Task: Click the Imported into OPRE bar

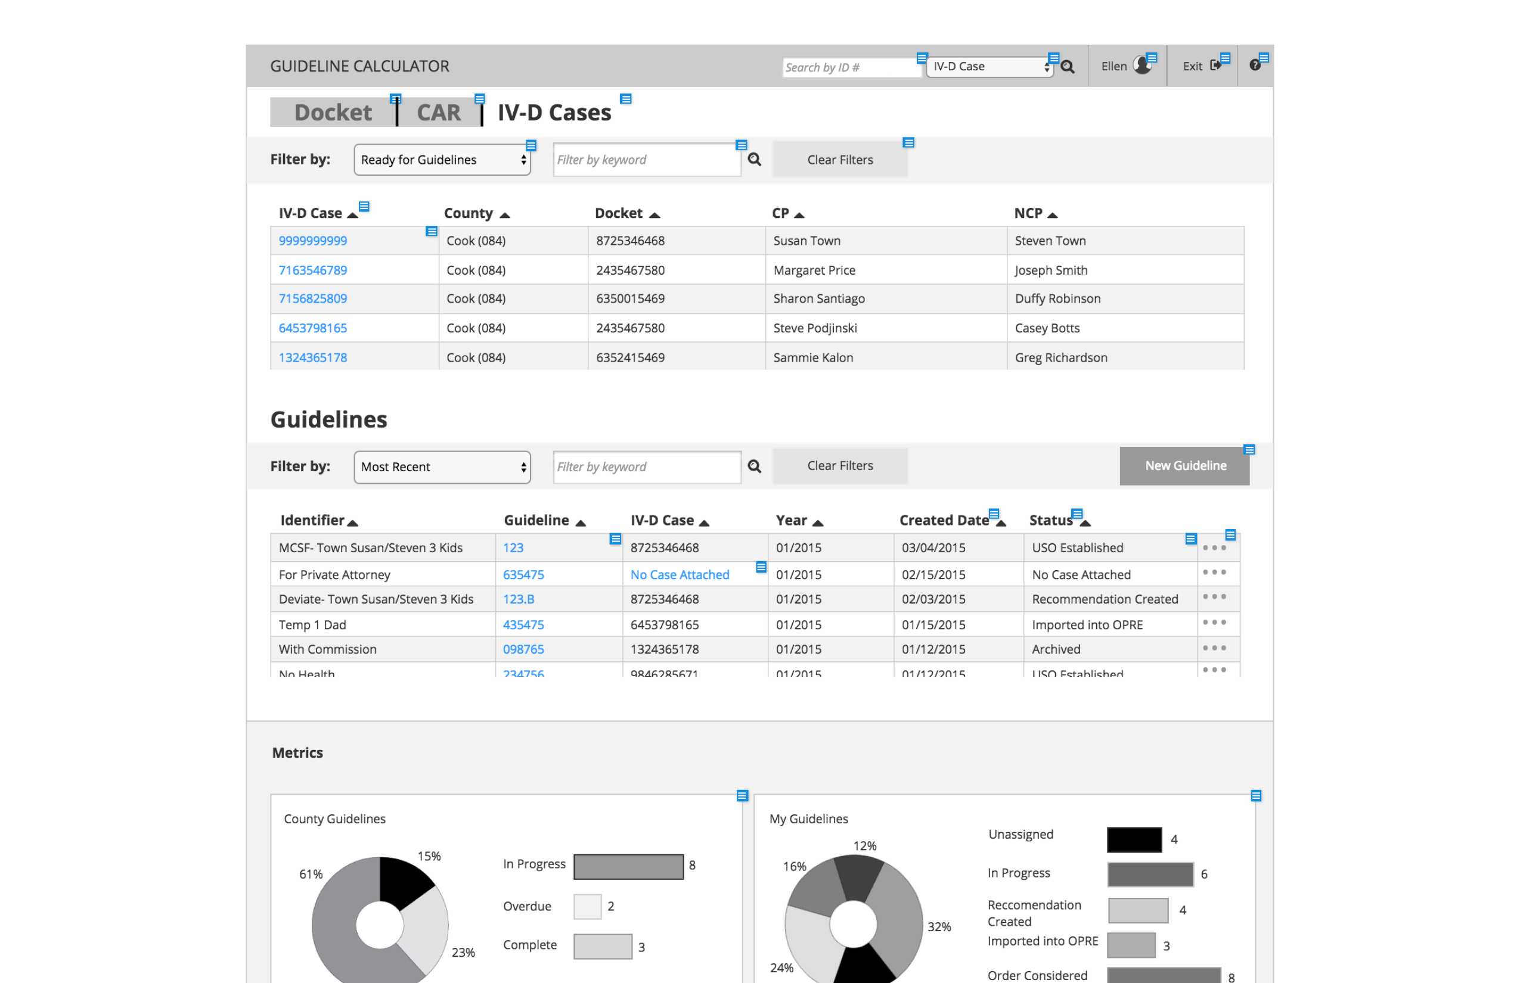Action: (1131, 945)
